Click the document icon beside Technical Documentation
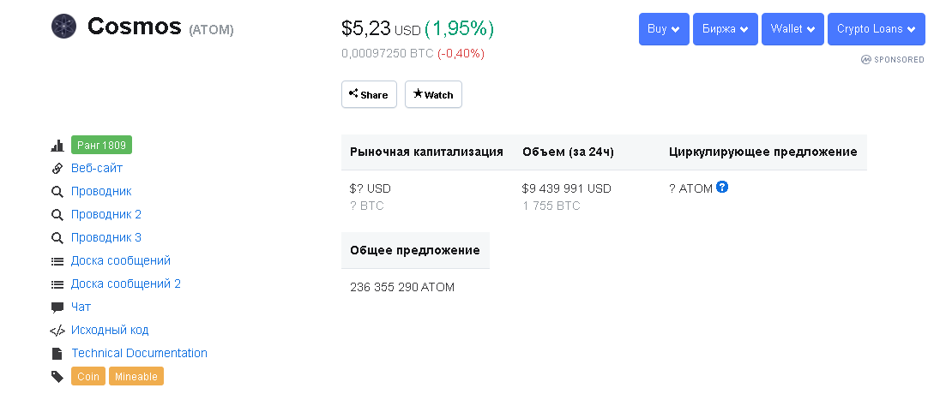The width and height of the screenshot is (940, 400). pyautogui.click(x=57, y=354)
